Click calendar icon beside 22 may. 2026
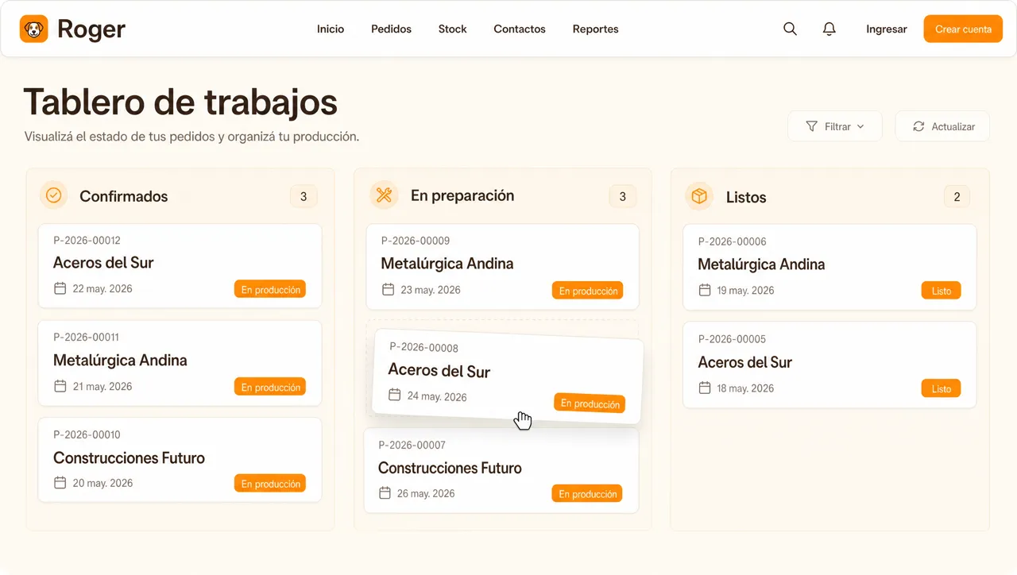This screenshot has height=575, width=1017. coord(60,288)
